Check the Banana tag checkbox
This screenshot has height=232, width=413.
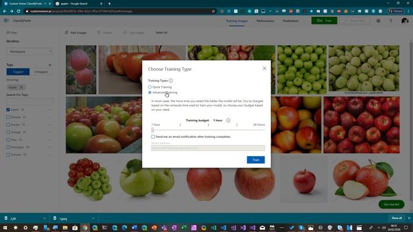point(8,117)
